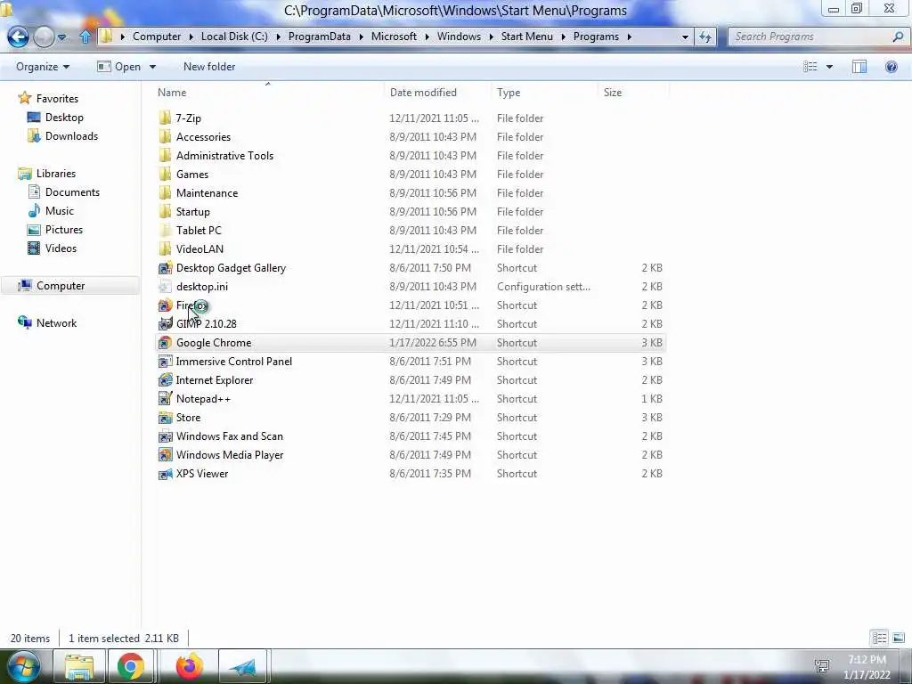Open Chrome from the taskbar
Image resolution: width=912 pixels, height=684 pixels.
coord(130,666)
